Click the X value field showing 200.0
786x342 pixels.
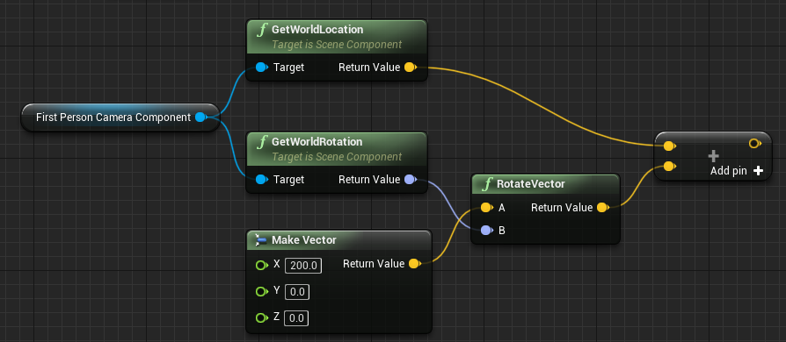(x=303, y=266)
